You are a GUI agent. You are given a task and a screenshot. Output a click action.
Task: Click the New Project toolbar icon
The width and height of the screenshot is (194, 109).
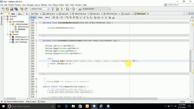[7, 9]
